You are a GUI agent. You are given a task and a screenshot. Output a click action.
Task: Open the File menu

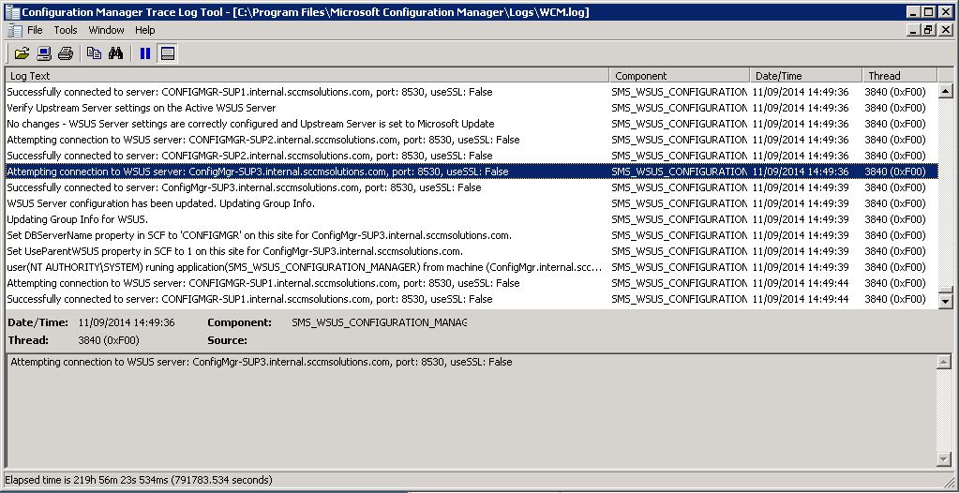(x=35, y=30)
